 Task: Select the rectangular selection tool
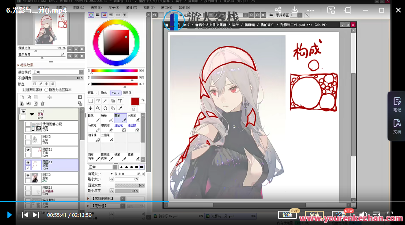(x=90, y=101)
